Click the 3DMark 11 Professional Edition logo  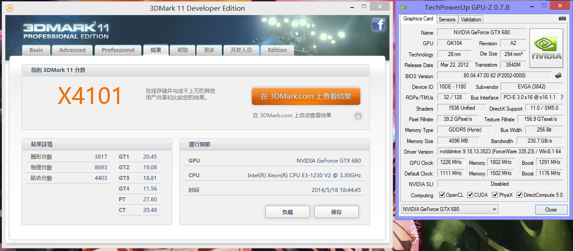tap(66, 30)
